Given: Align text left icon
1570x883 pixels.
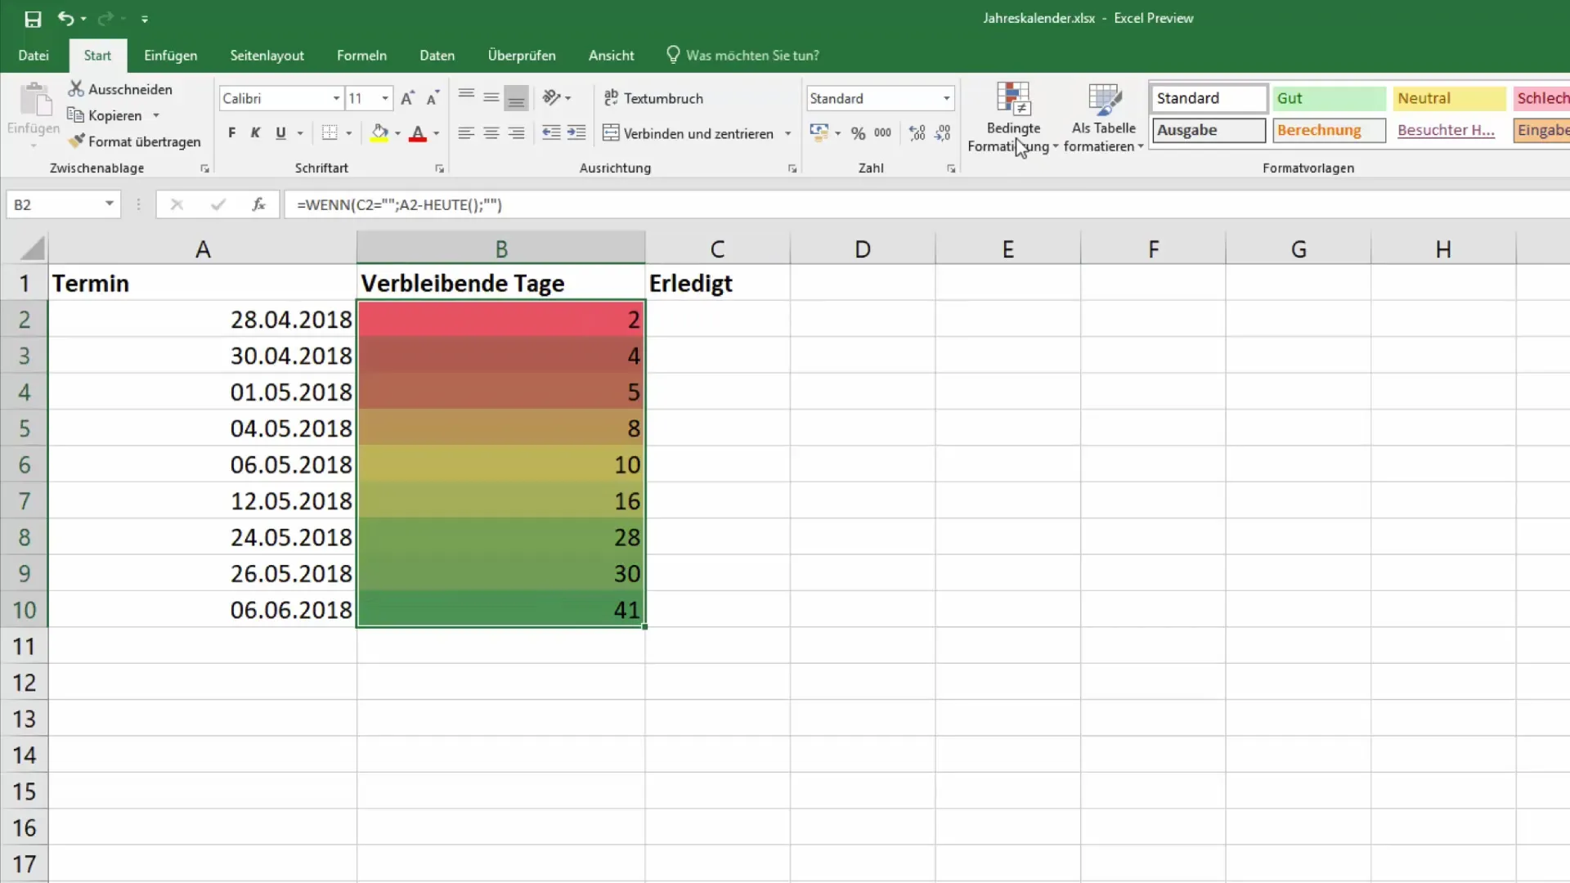Looking at the screenshot, I should click(466, 133).
